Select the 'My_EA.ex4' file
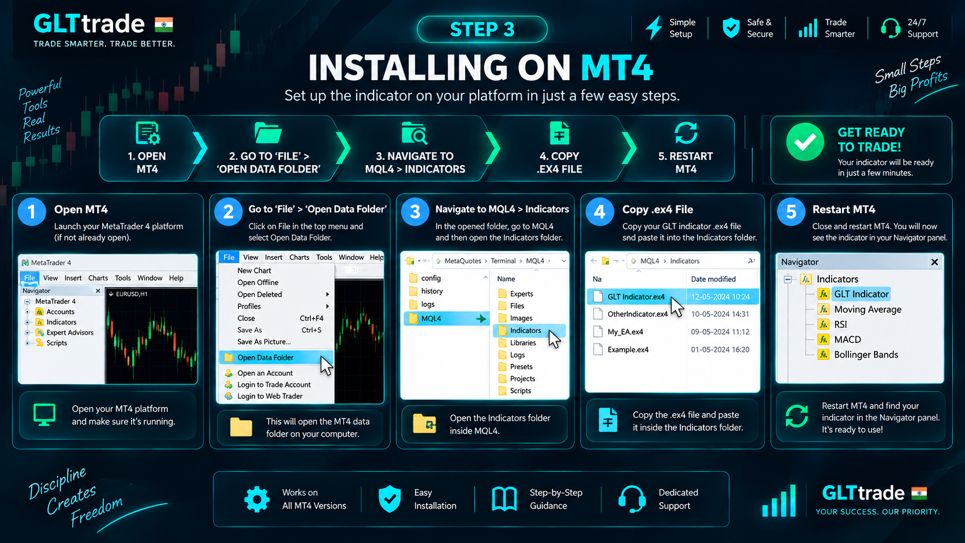Screen dimensions: 965x543 [625, 332]
